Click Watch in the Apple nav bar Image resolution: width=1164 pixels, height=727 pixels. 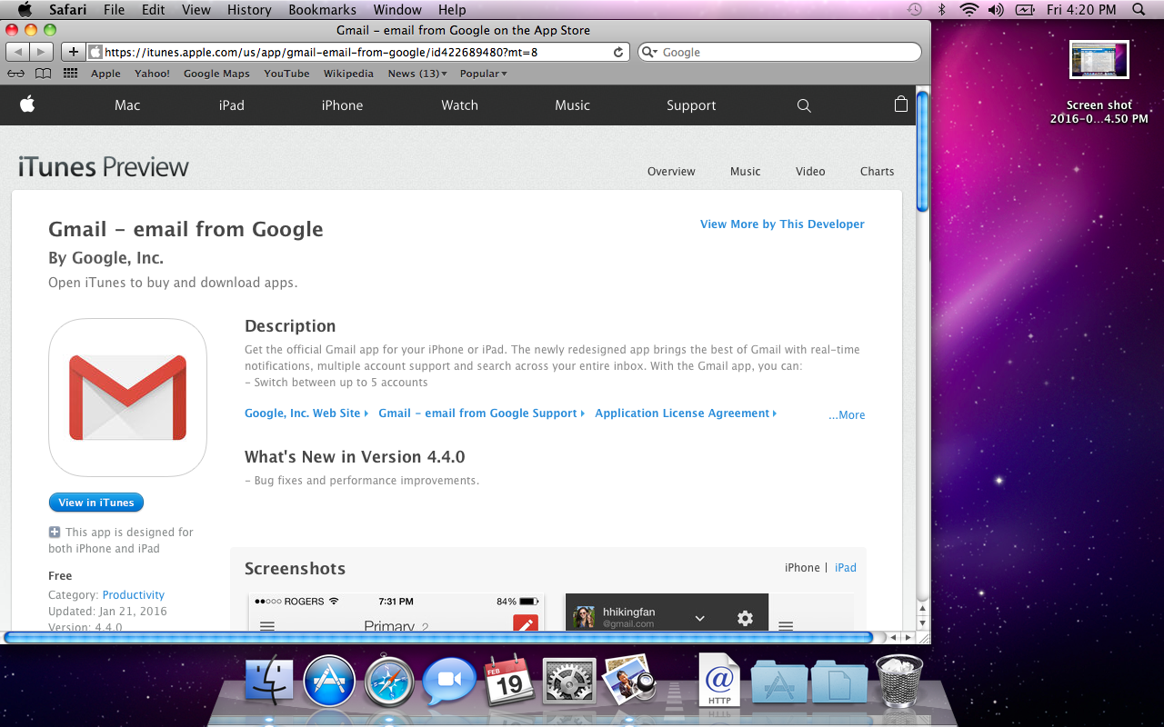coord(459,105)
